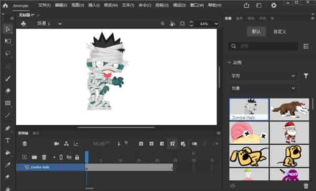Open the Control (控制) menu
The image size is (316, 191).
162,5
